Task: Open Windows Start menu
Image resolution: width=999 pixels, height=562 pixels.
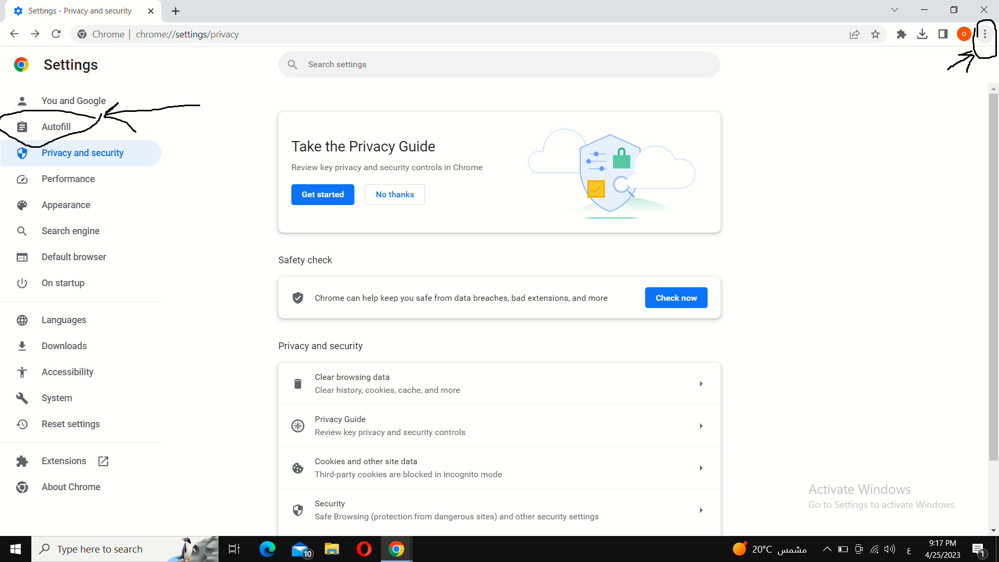Action: click(16, 549)
